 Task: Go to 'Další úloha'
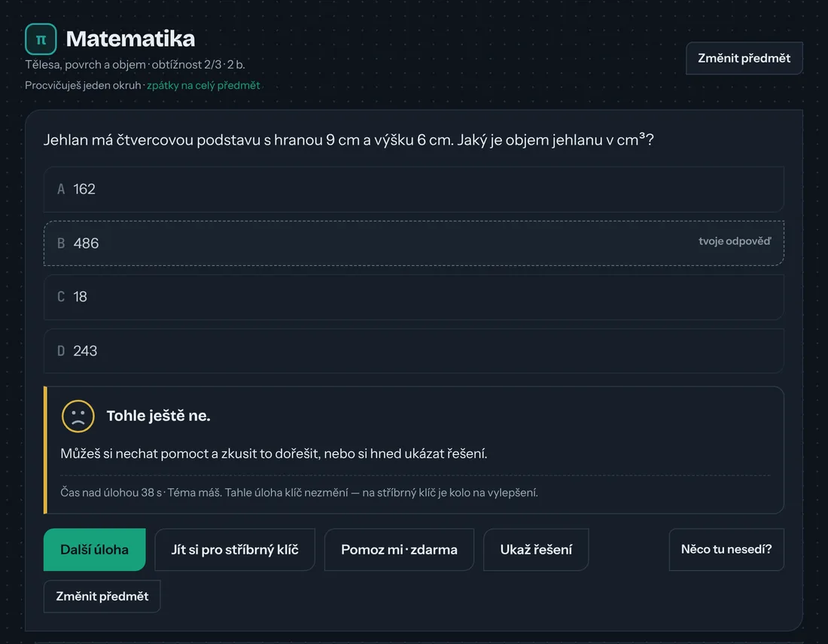click(x=95, y=549)
